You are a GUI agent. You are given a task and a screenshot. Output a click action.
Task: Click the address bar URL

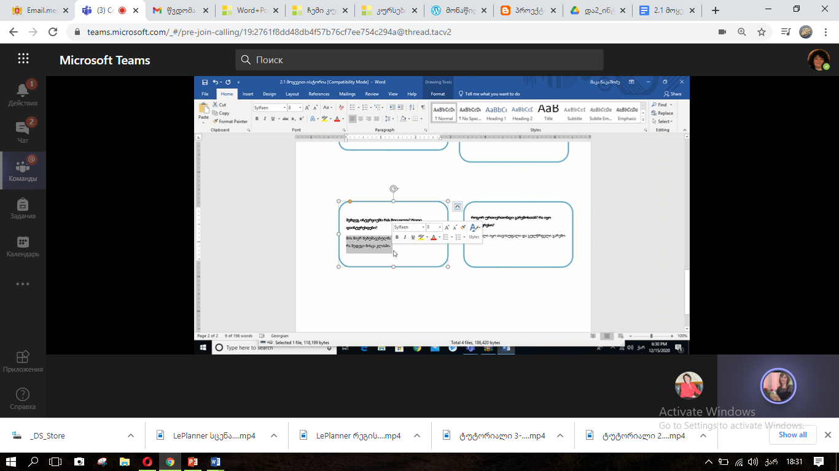click(269, 32)
